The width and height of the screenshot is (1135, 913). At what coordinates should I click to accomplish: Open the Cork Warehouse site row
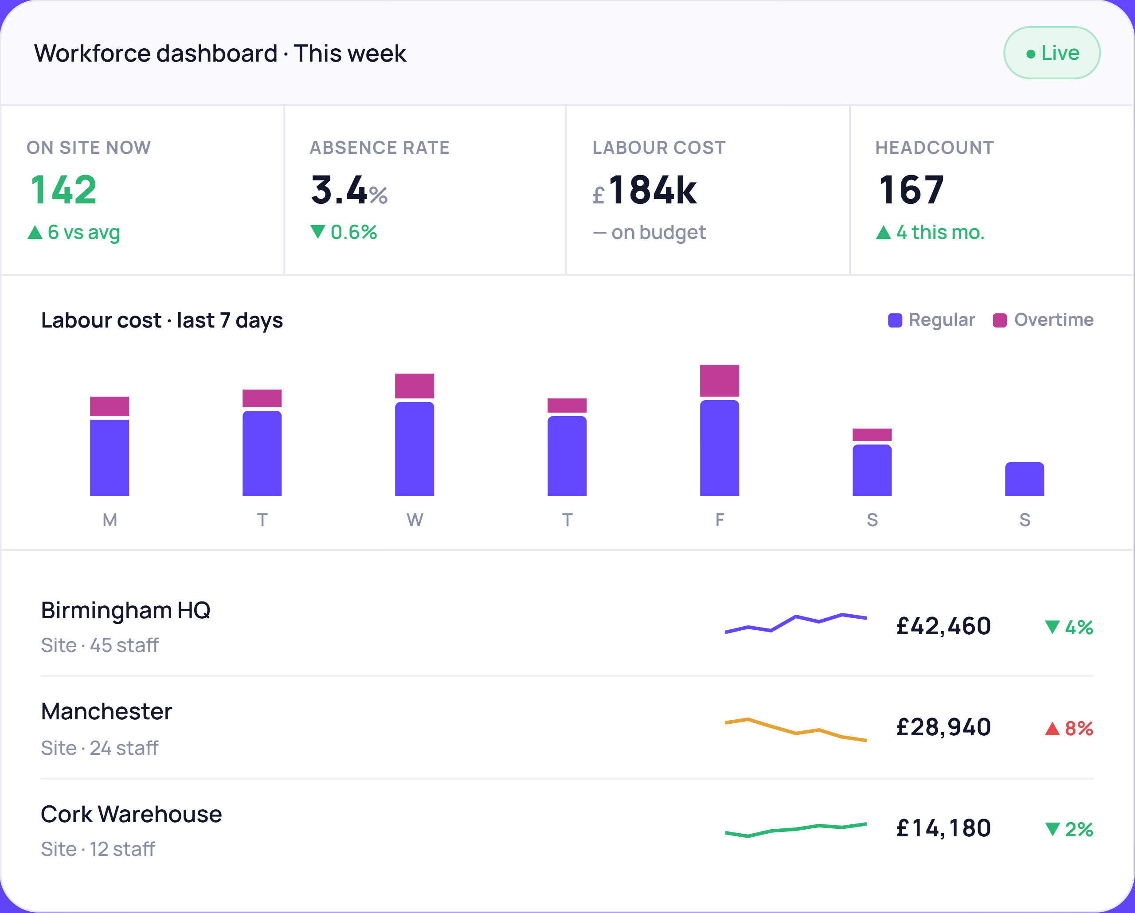click(x=567, y=830)
